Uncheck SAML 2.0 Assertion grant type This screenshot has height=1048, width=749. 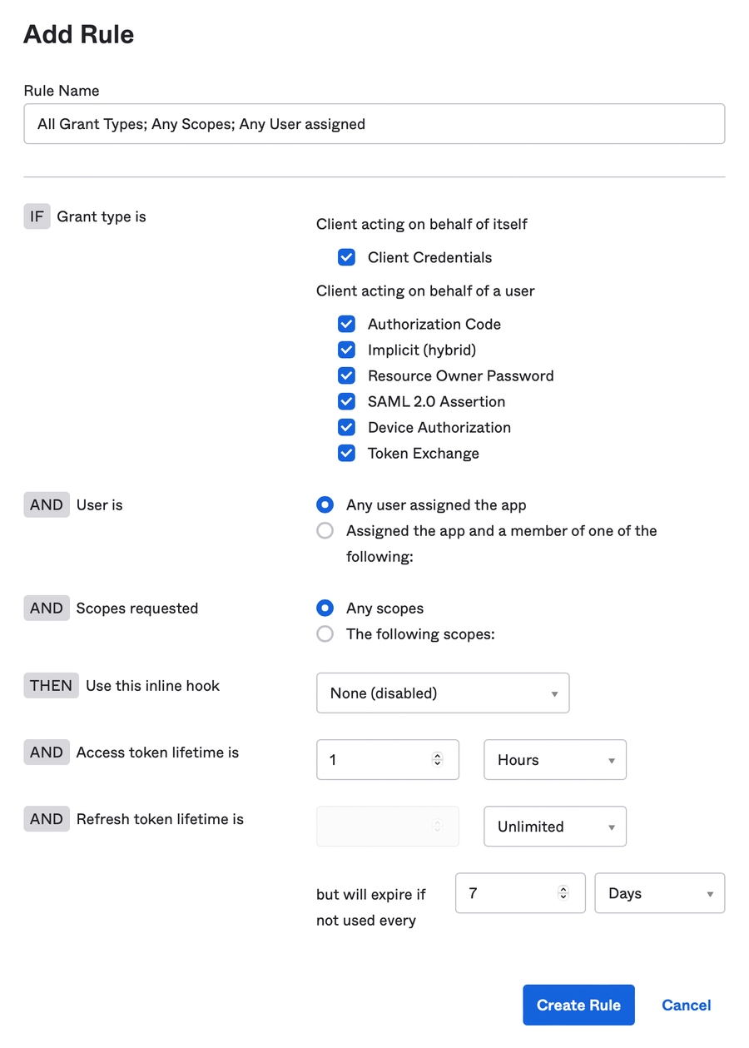coord(346,401)
